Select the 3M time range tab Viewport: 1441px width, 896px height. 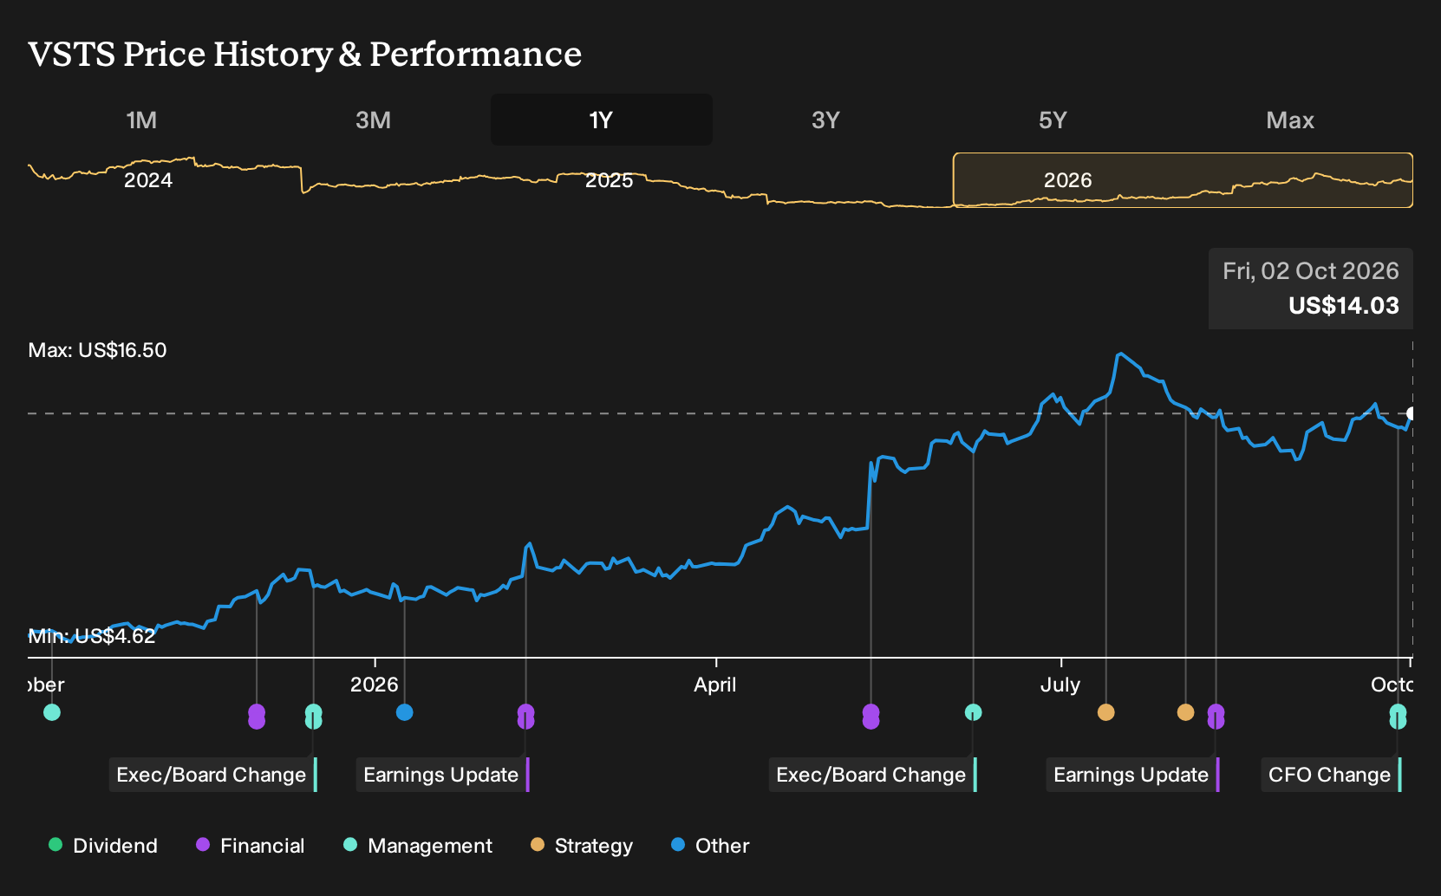click(x=373, y=120)
